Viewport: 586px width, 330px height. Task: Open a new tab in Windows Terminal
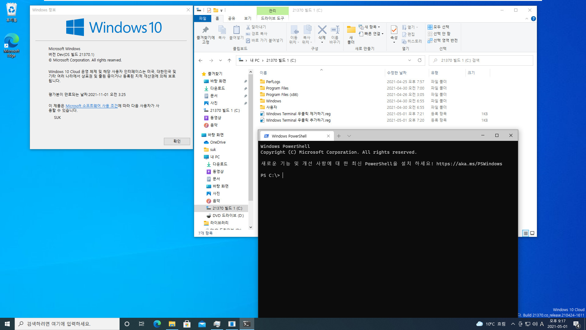339,136
